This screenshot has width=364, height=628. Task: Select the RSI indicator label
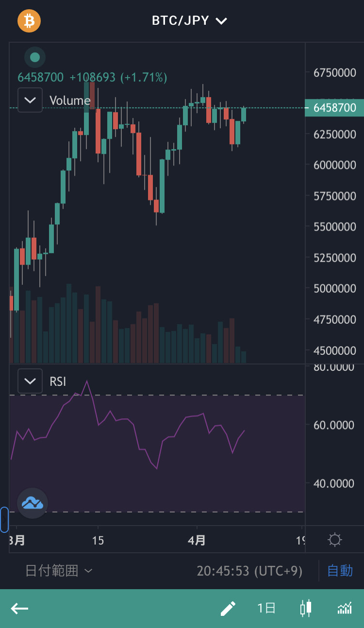click(58, 381)
